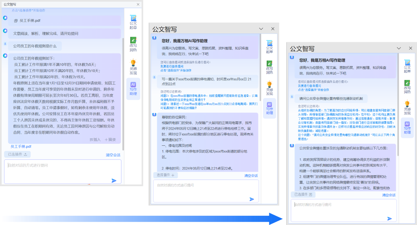Expand the chevron menu in the 停电通知 window
This screenshot has width=417, height=225.
[x=261, y=29]
